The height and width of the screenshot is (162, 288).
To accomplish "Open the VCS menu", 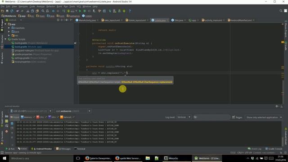I will pos(79,6).
